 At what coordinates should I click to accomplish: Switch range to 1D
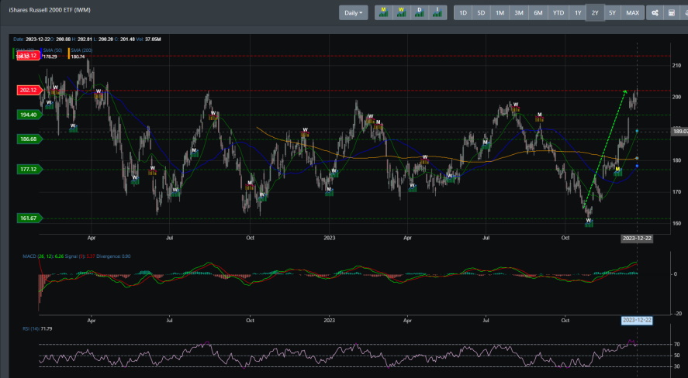click(x=463, y=12)
